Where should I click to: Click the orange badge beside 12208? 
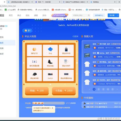95,48
